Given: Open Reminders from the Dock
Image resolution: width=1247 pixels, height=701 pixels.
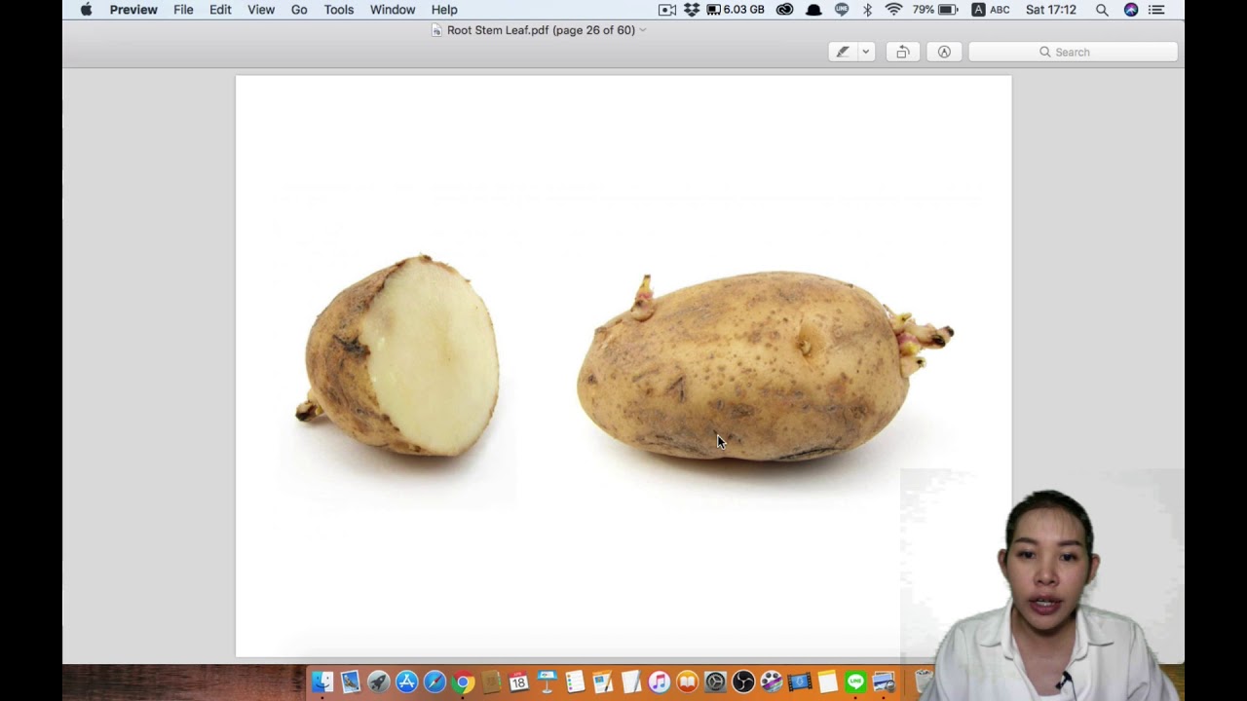Looking at the screenshot, I should 575,683.
